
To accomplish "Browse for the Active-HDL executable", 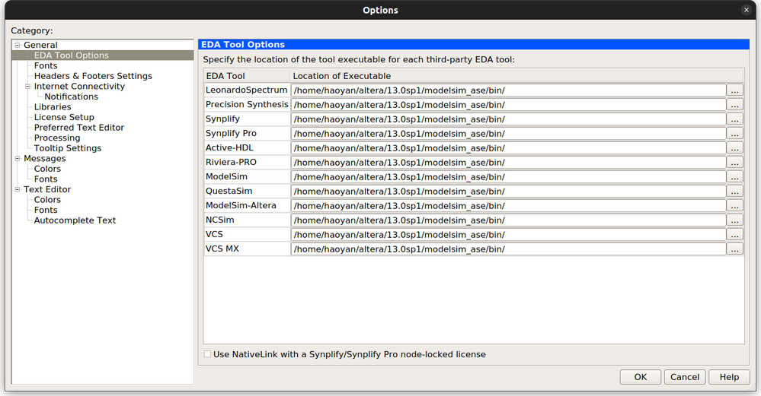I will click(734, 148).
